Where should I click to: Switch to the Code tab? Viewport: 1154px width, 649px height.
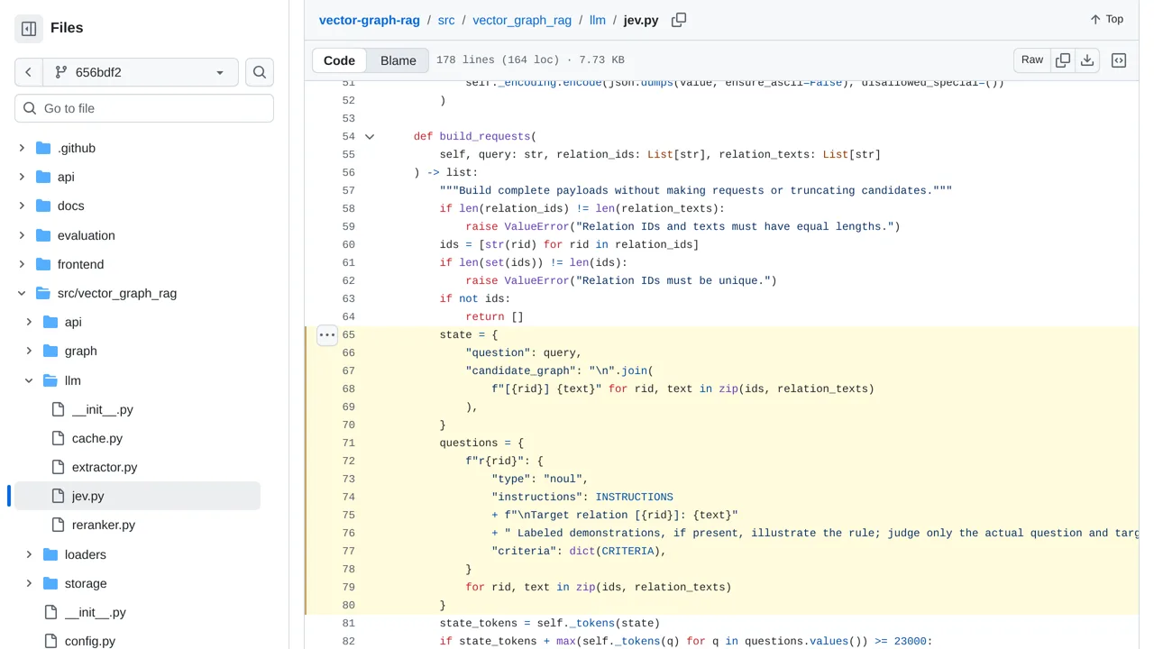point(339,60)
